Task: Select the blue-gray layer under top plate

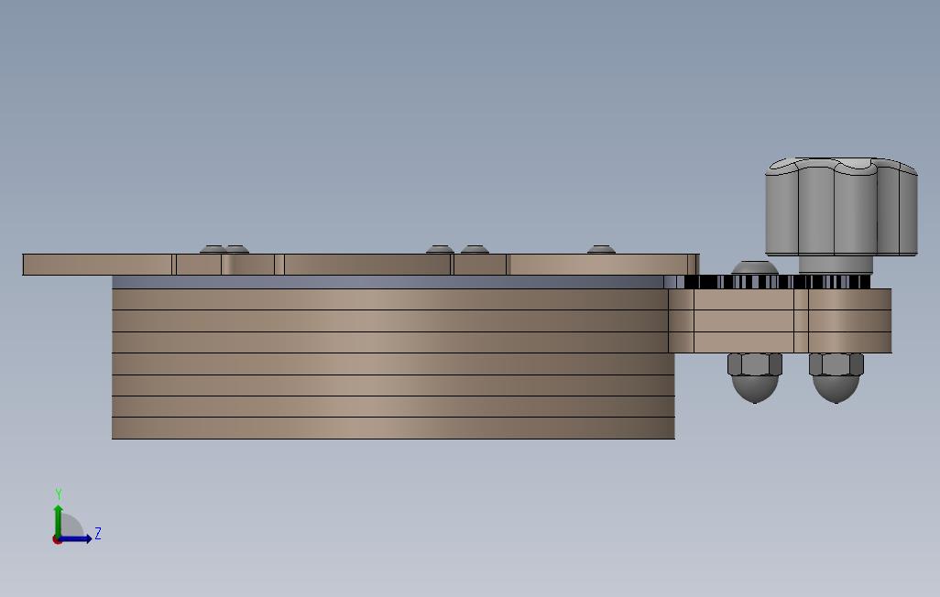Action: click(x=388, y=282)
